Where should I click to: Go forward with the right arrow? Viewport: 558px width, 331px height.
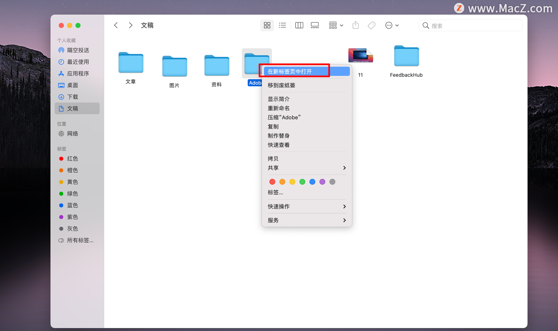click(130, 26)
